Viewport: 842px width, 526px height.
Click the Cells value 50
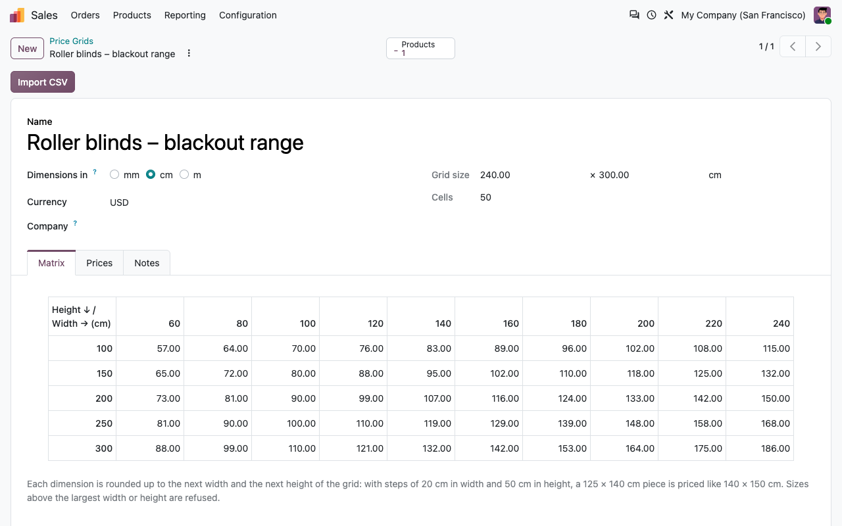485,197
